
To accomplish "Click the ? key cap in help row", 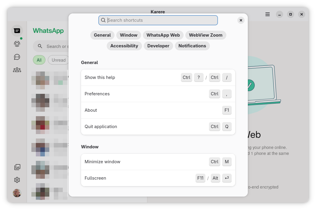I will pyautogui.click(x=199, y=77).
